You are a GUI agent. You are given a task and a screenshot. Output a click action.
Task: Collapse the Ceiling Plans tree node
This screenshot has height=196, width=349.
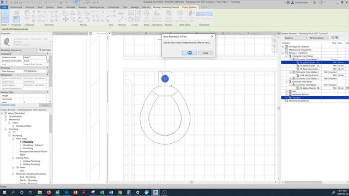[13, 158]
